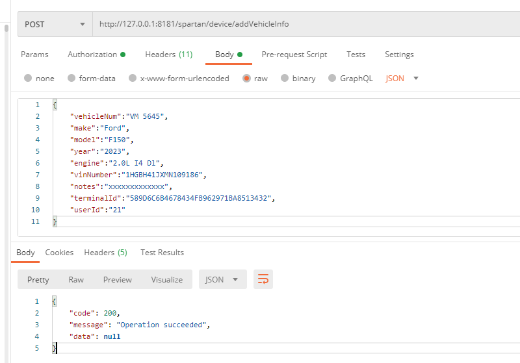Open the orange JSON body format dropdown

[402, 79]
